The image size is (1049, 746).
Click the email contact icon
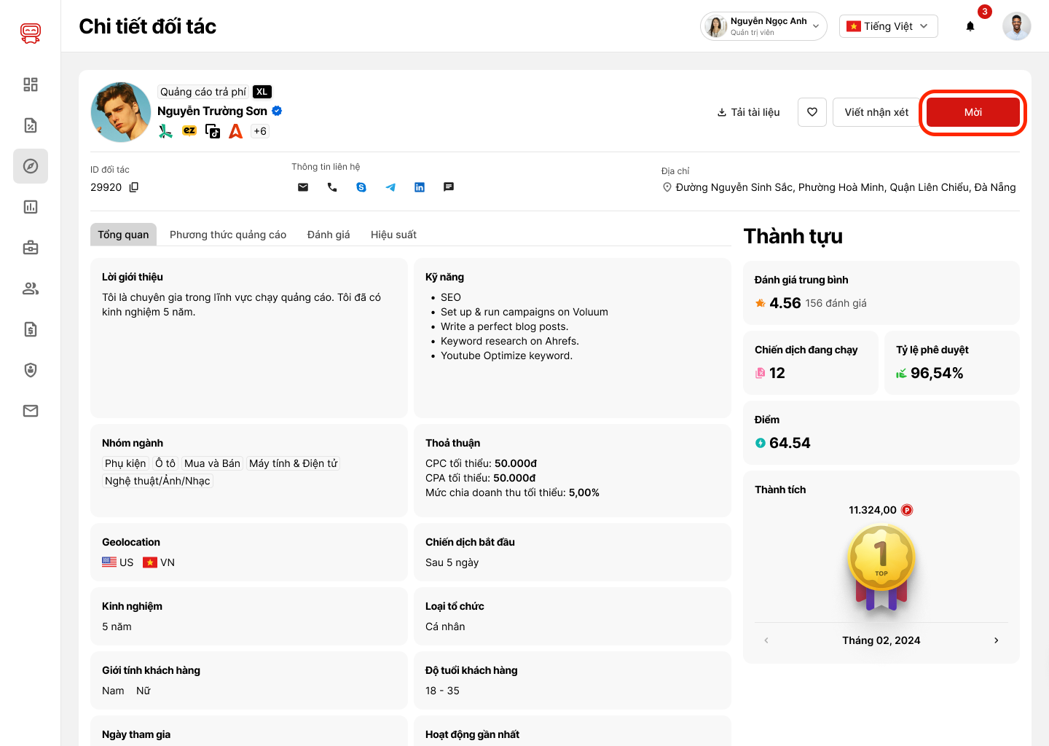tap(303, 187)
